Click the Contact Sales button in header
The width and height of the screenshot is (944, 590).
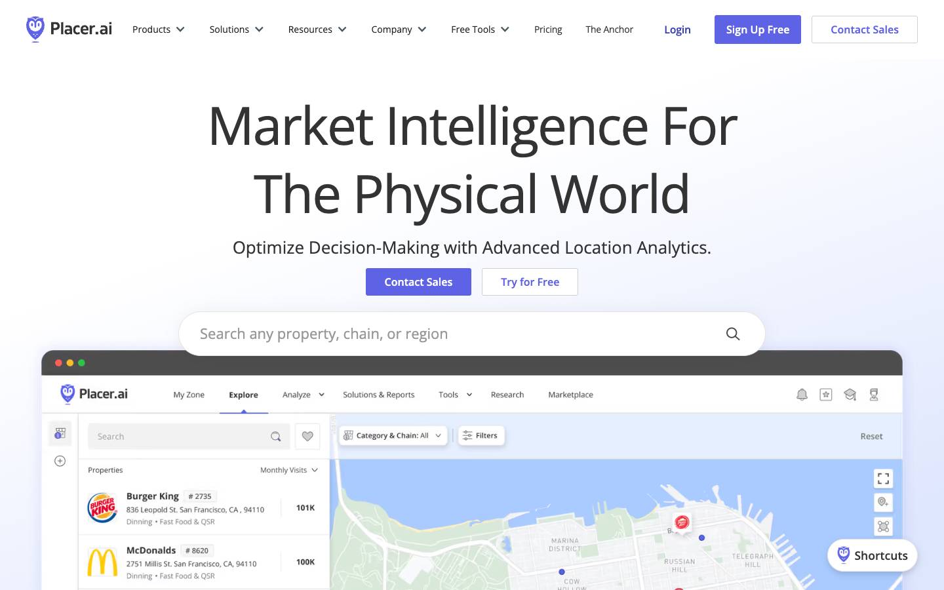coord(865,29)
